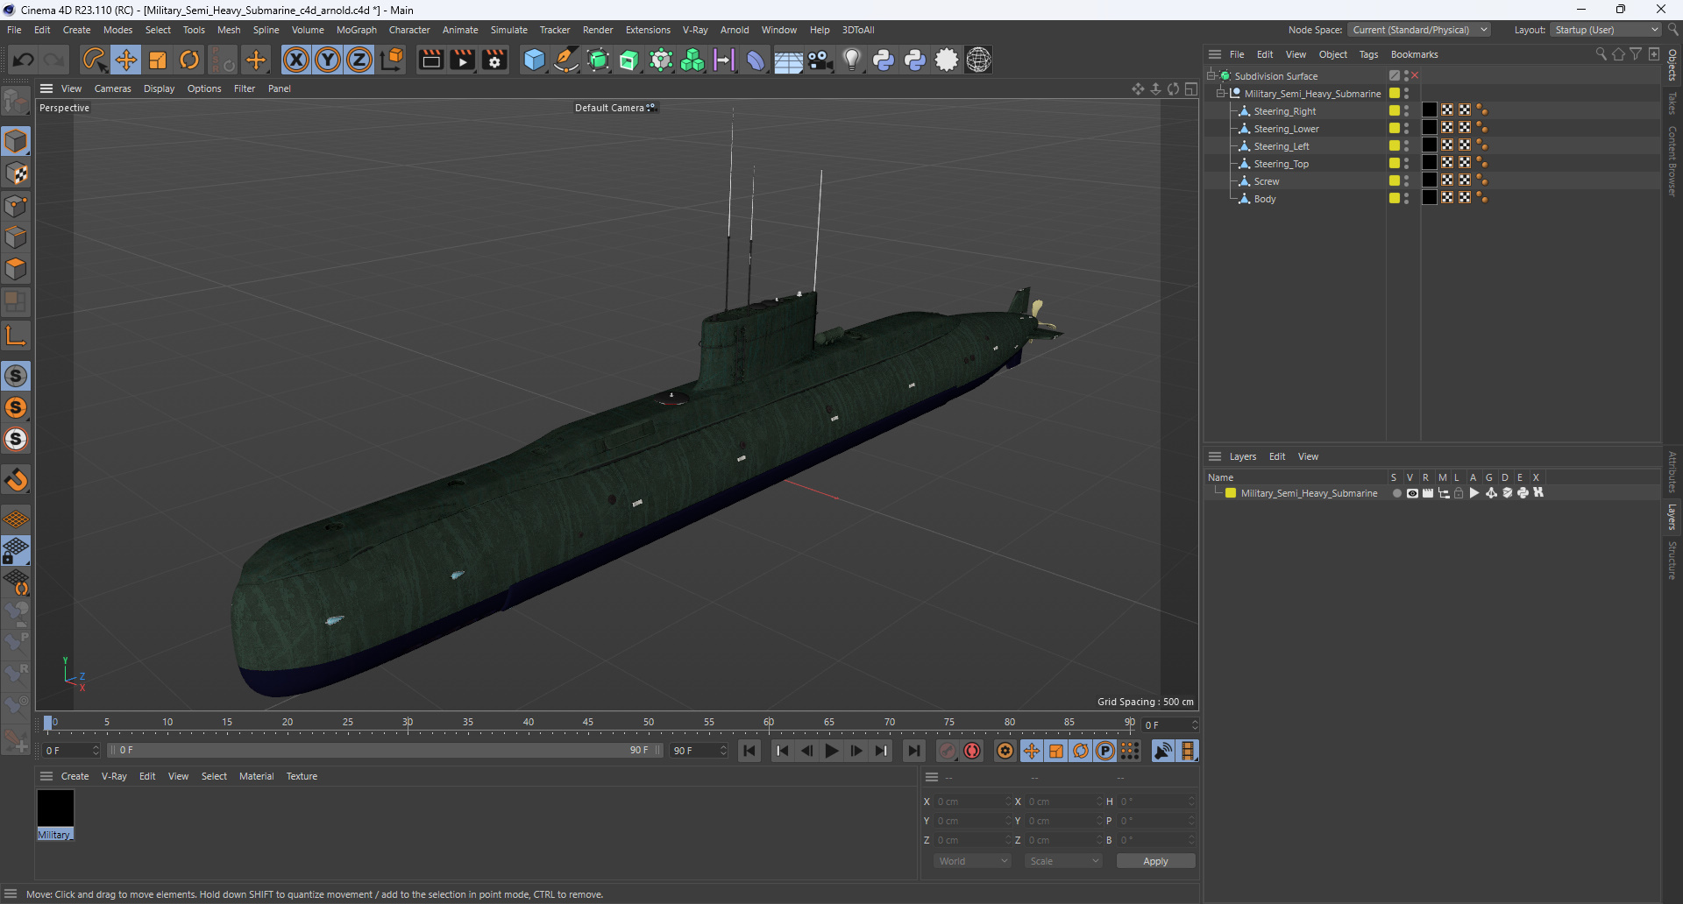Open Arnold menu
The width and height of the screenshot is (1683, 904).
[x=735, y=30]
